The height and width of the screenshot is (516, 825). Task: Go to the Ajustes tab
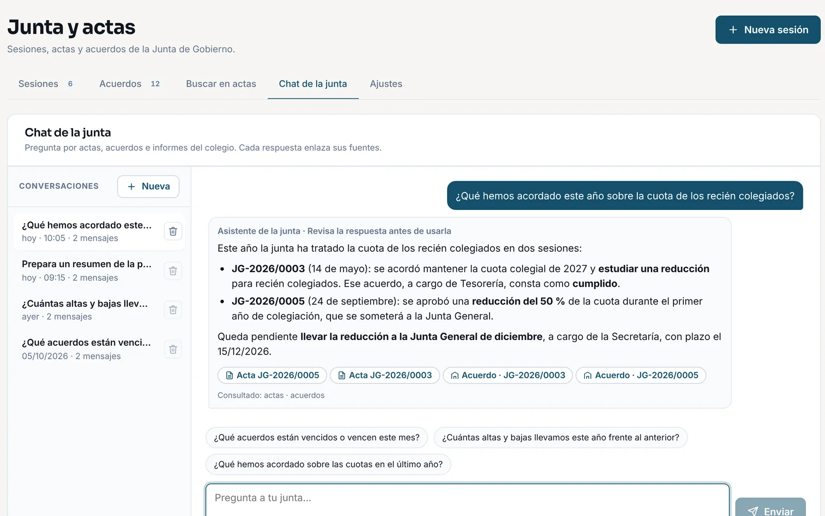coord(386,84)
